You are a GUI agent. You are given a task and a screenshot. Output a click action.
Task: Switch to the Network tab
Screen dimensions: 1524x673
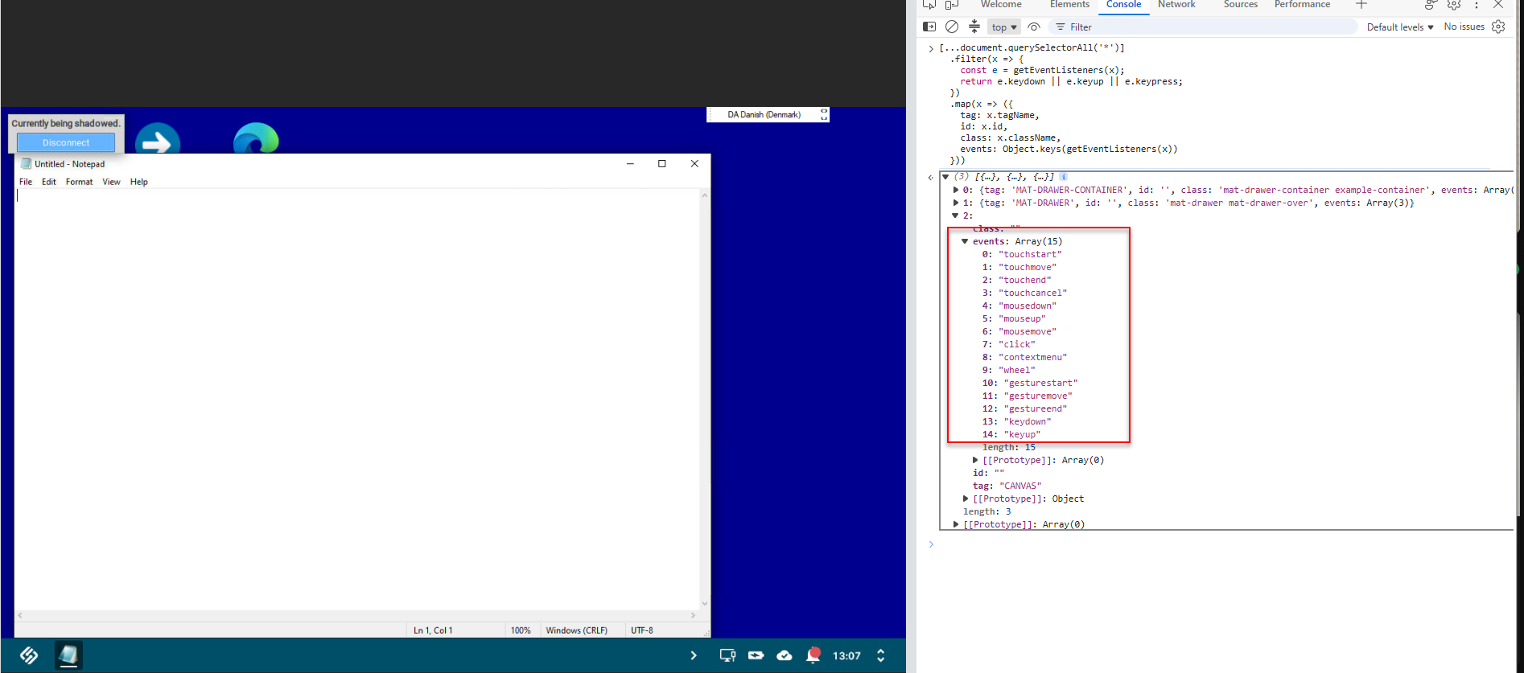[1176, 4]
